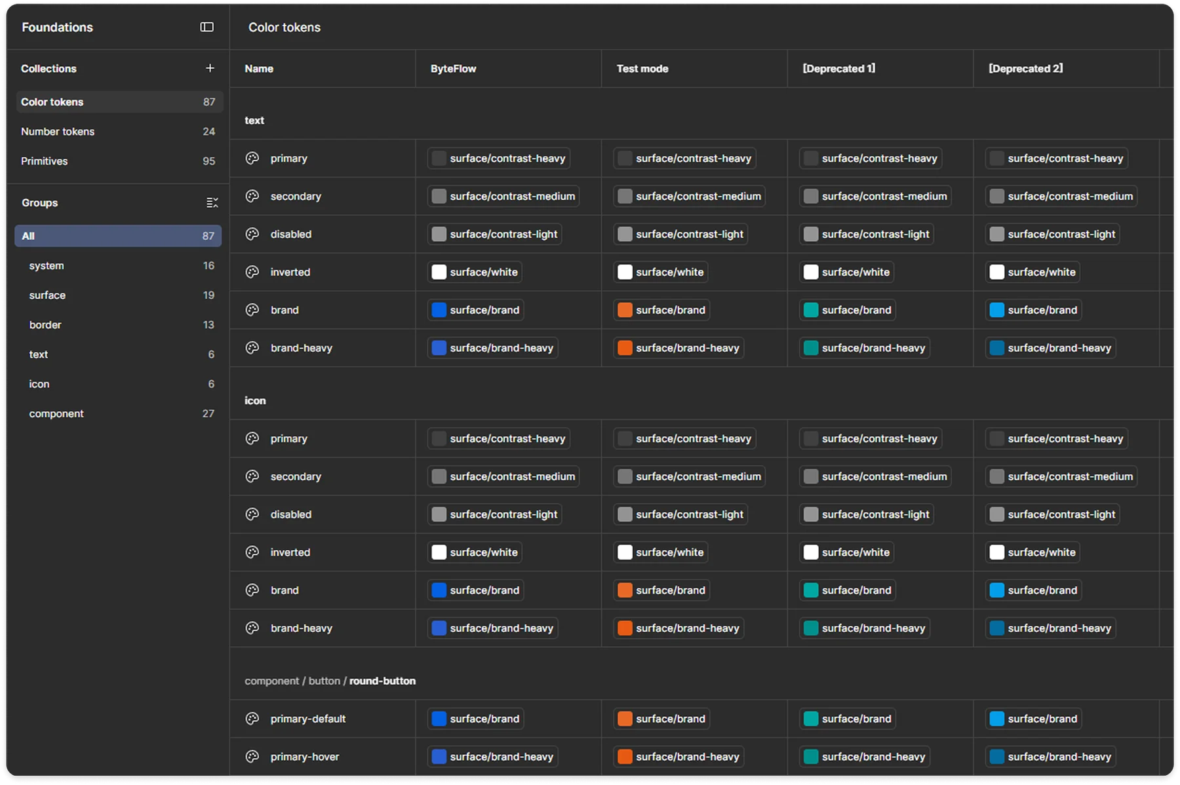The width and height of the screenshot is (1180, 785).
Task: Select the surface group
Action: (x=118, y=295)
